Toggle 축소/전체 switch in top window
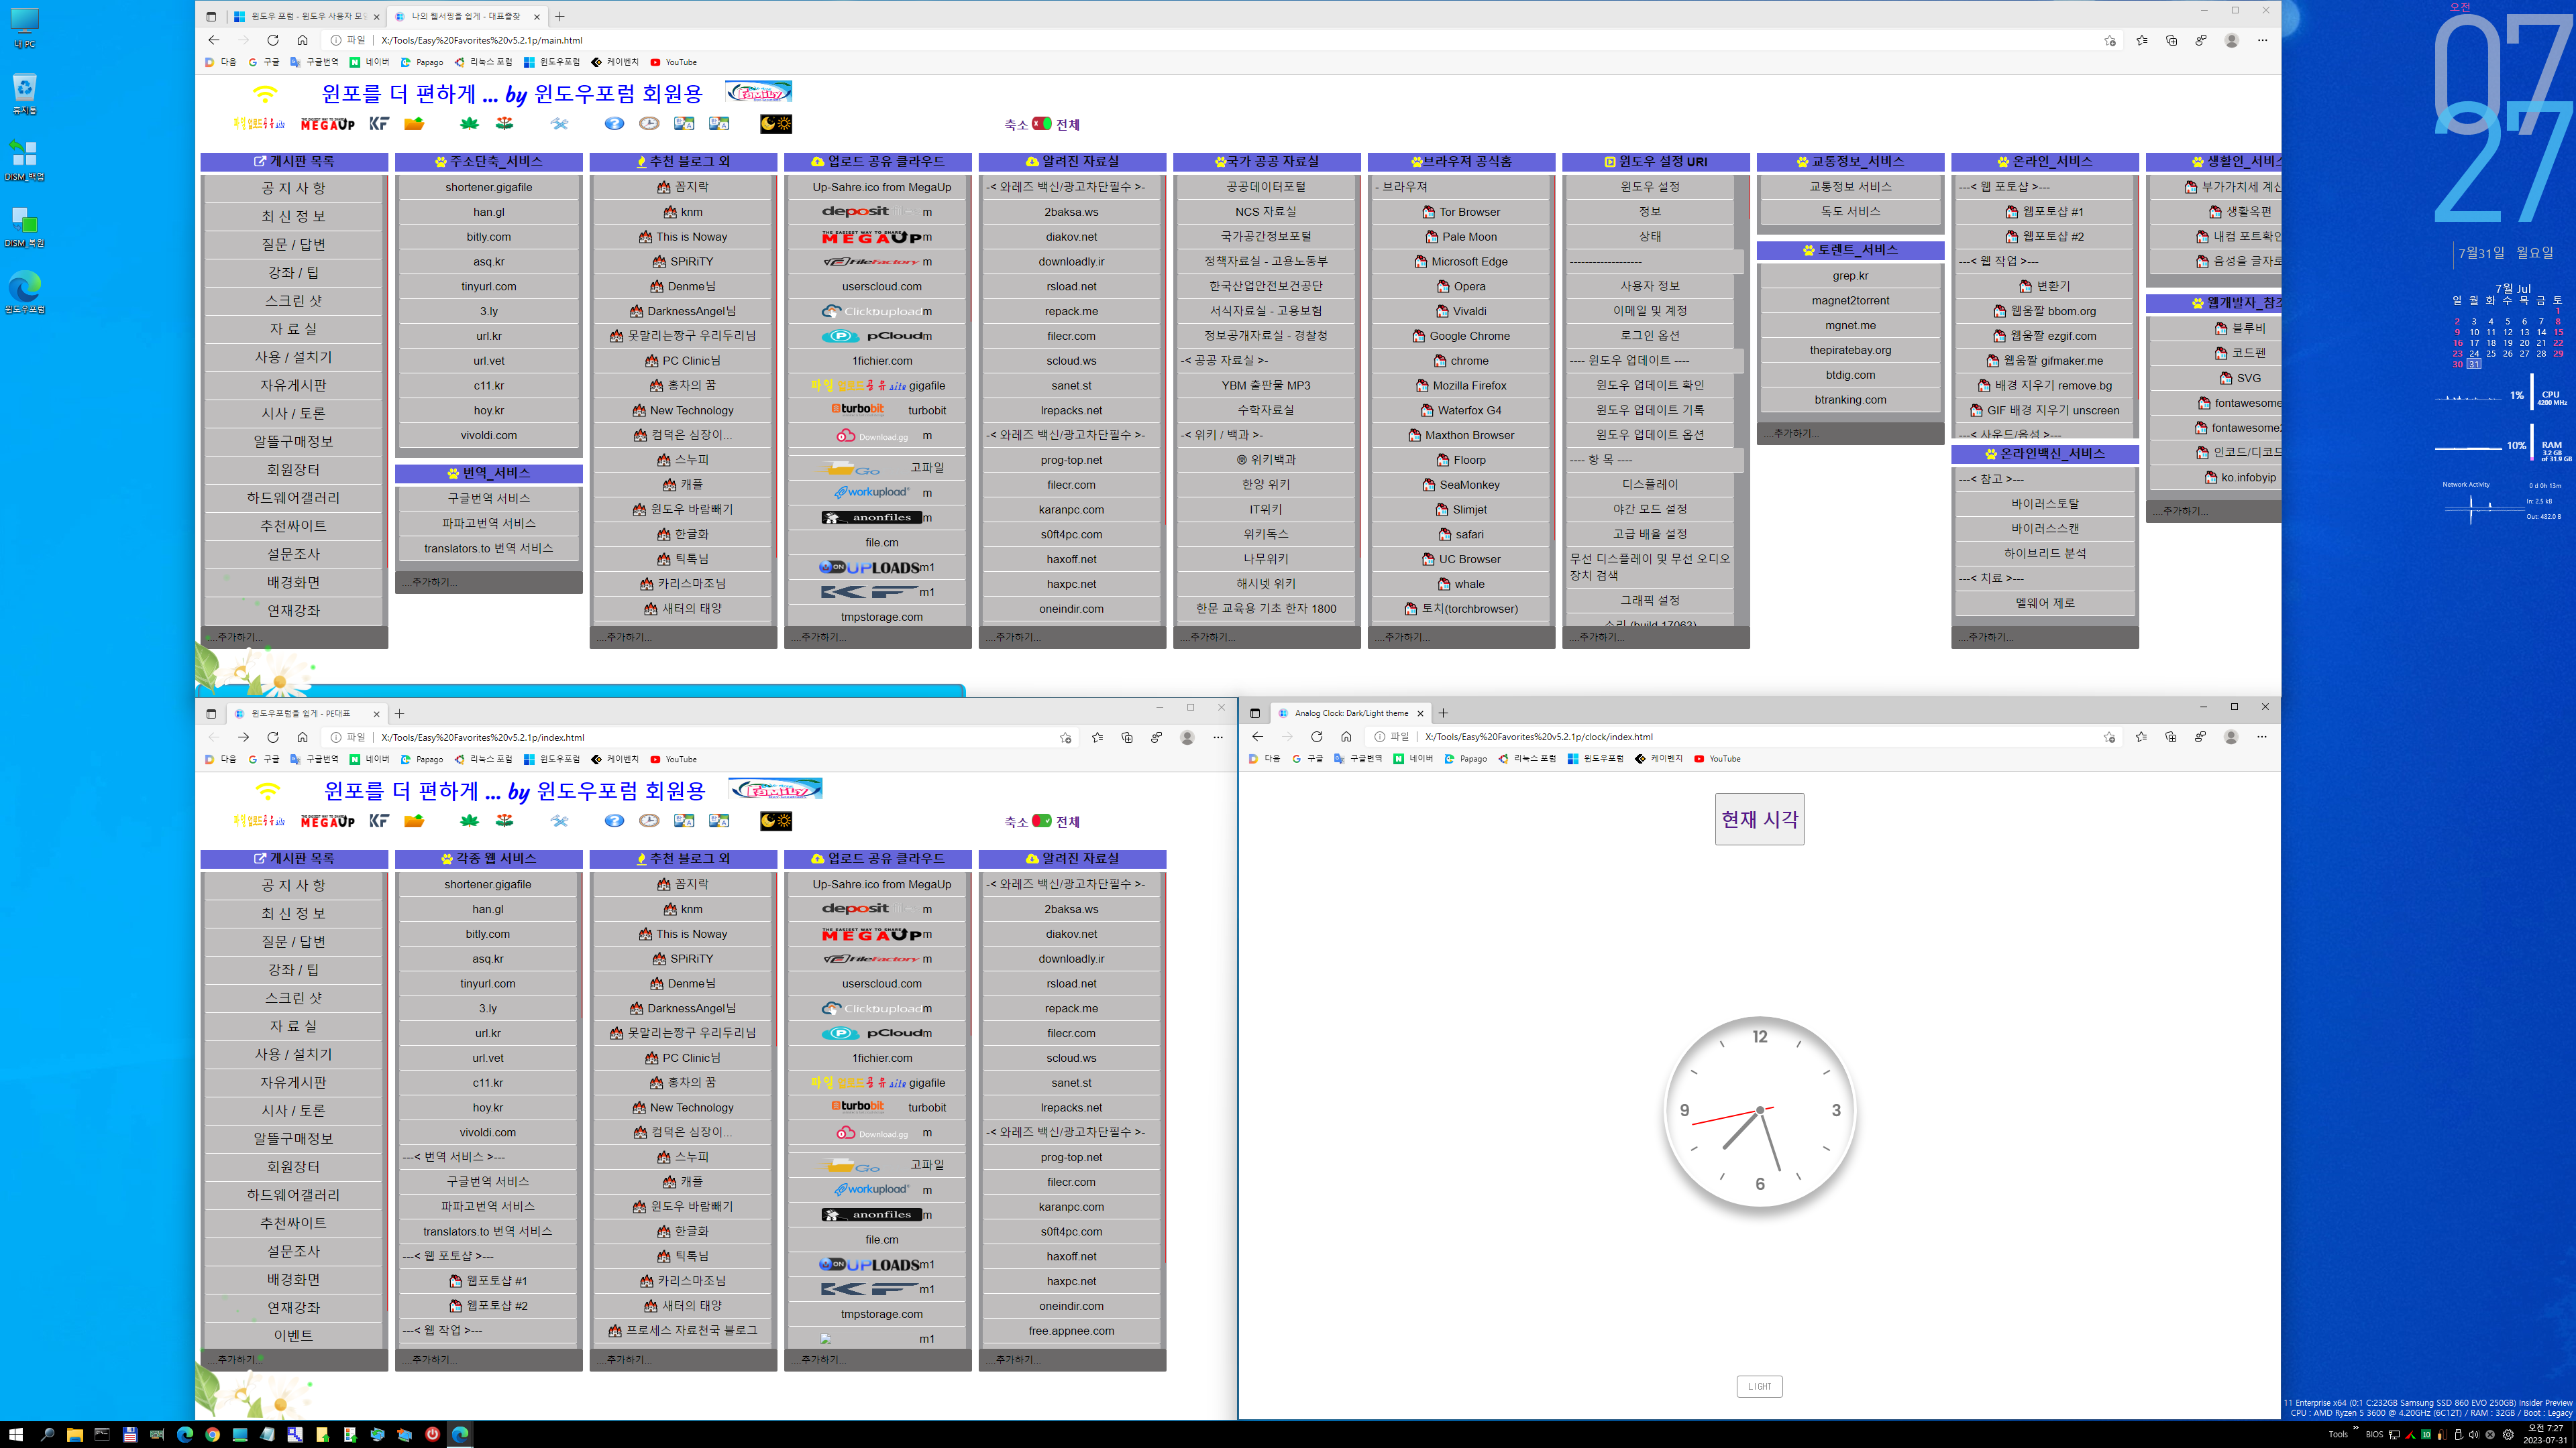This screenshot has width=2576, height=1448. pyautogui.click(x=1042, y=124)
